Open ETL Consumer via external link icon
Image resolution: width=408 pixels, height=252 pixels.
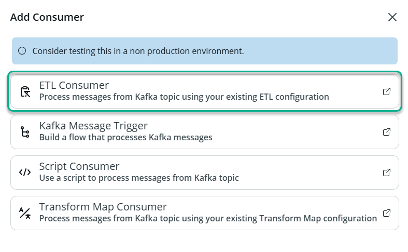(386, 91)
